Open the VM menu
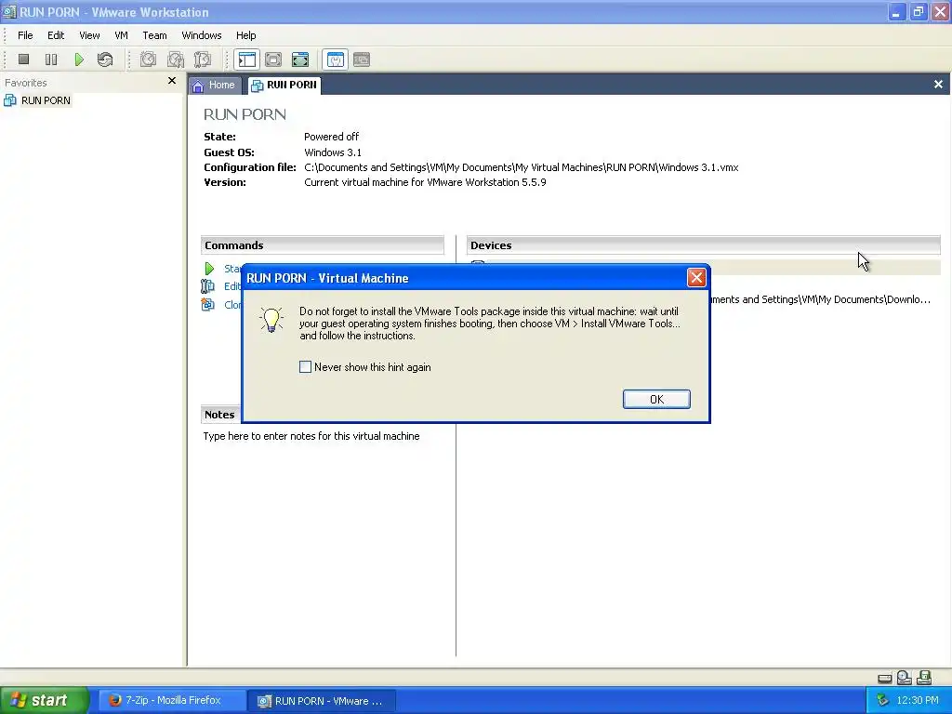 (x=121, y=35)
